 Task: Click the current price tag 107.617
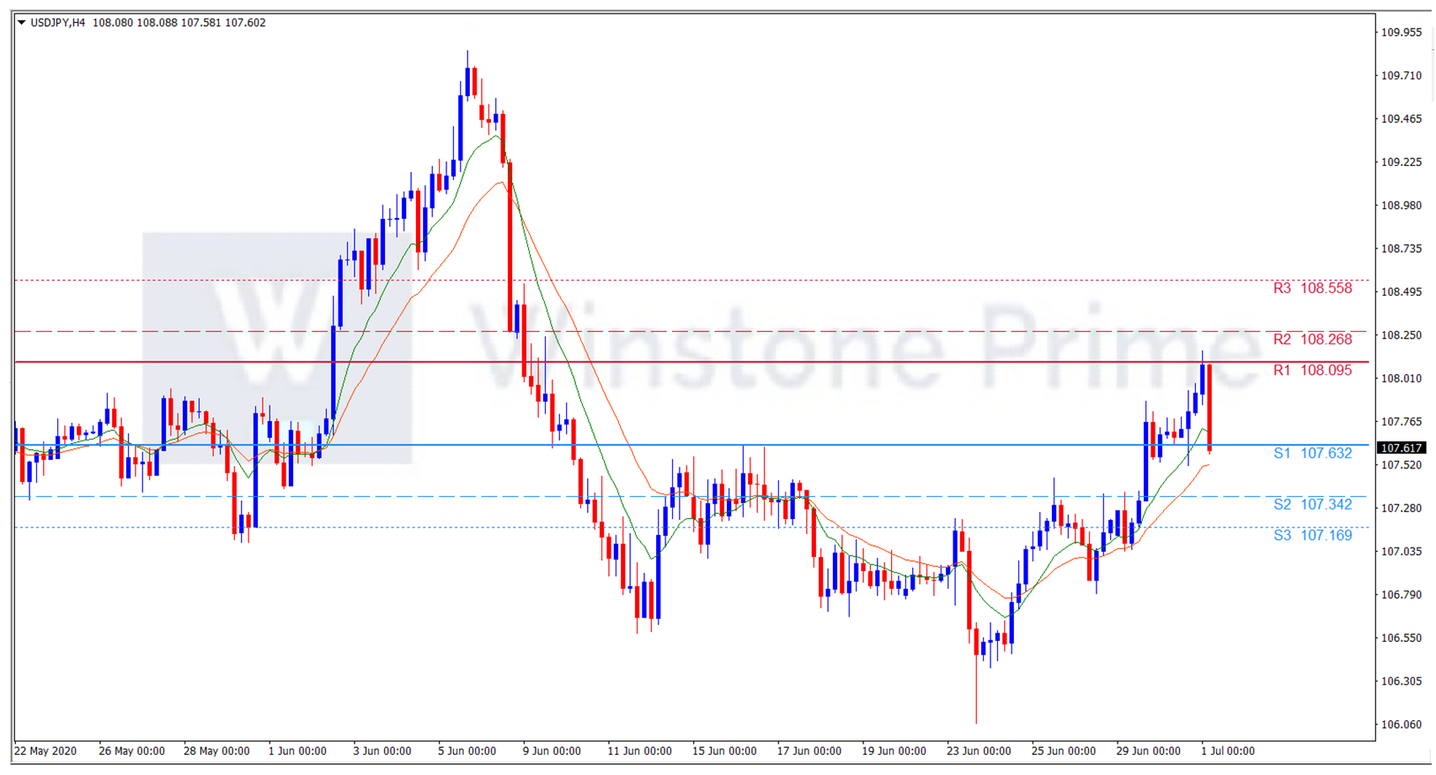coord(1401,448)
